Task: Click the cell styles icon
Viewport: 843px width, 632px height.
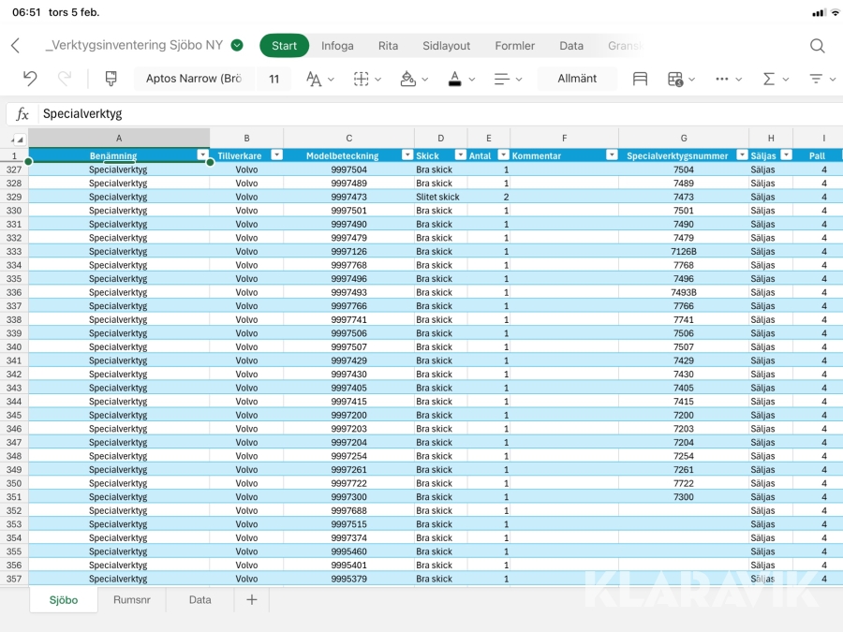Action: [640, 79]
